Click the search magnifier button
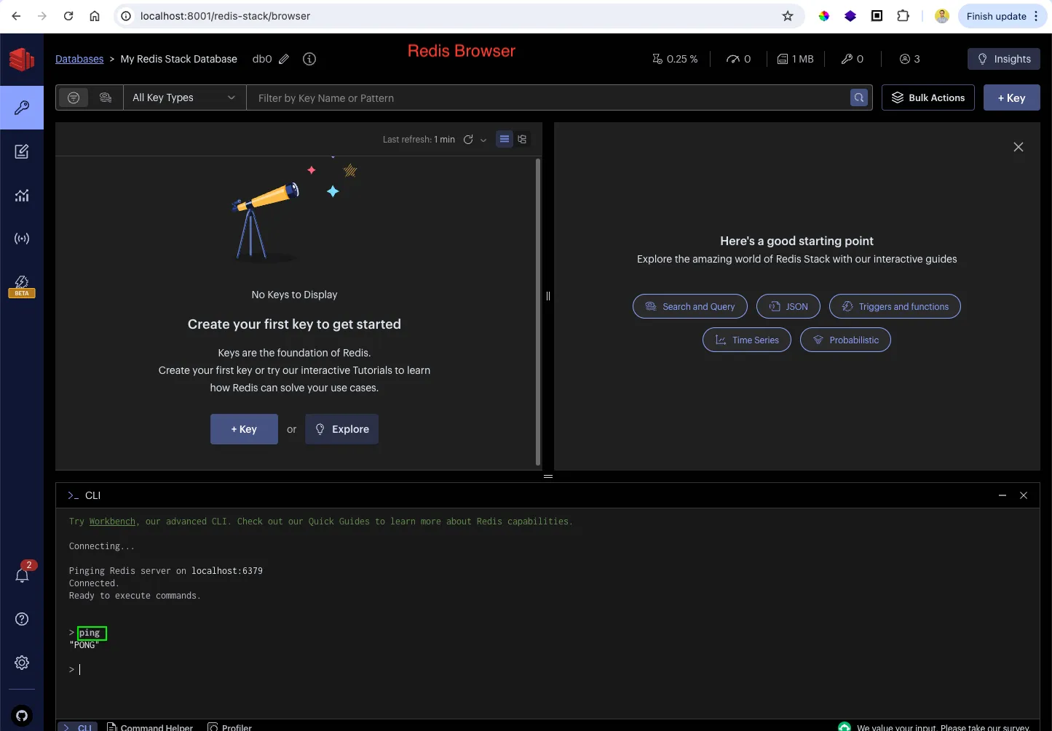 click(x=859, y=97)
